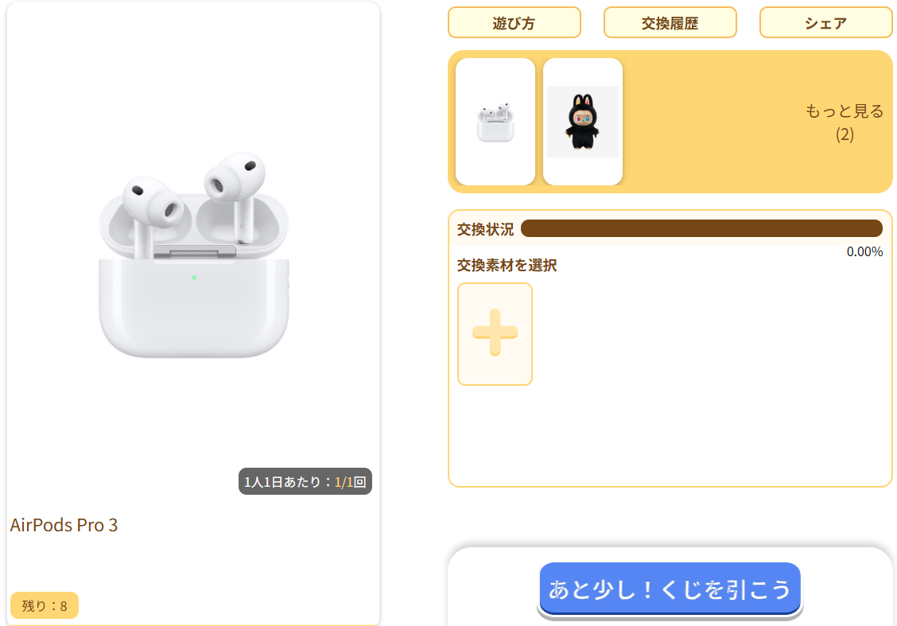This screenshot has width=897, height=626.
Task: Select the black bunny doll thumbnail
Action: coord(582,122)
